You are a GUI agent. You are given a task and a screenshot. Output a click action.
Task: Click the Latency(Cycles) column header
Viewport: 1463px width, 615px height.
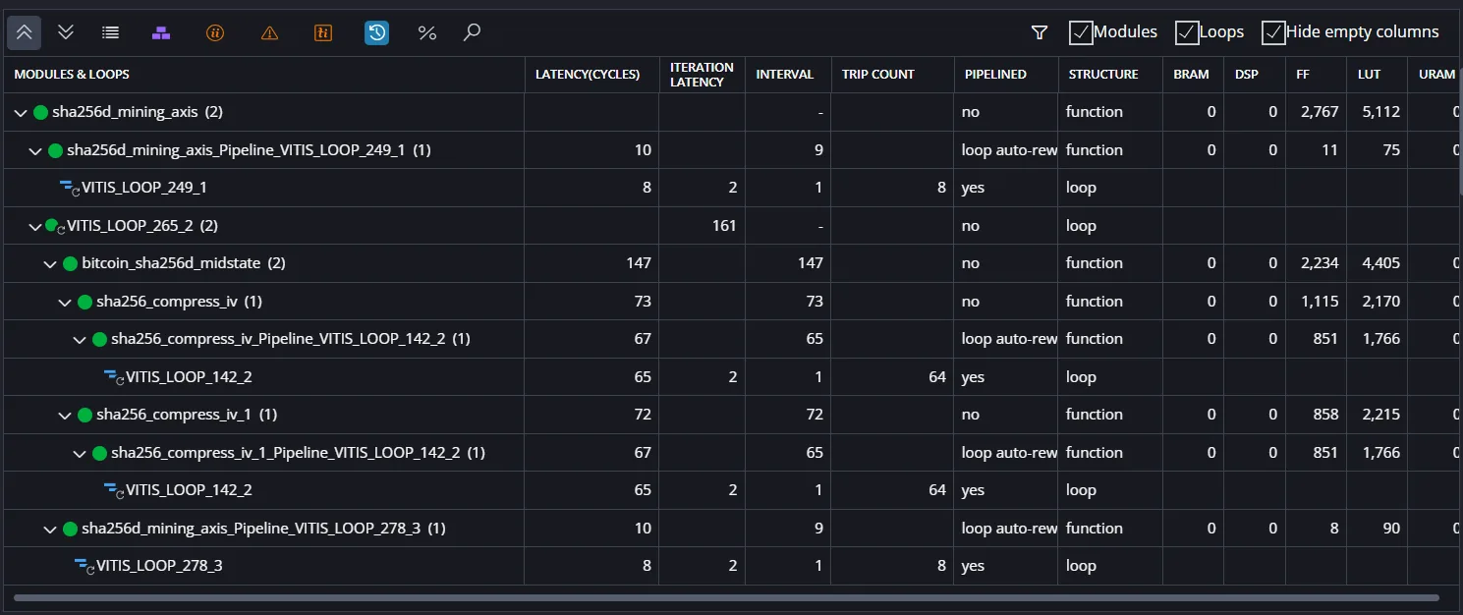[588, 75]
